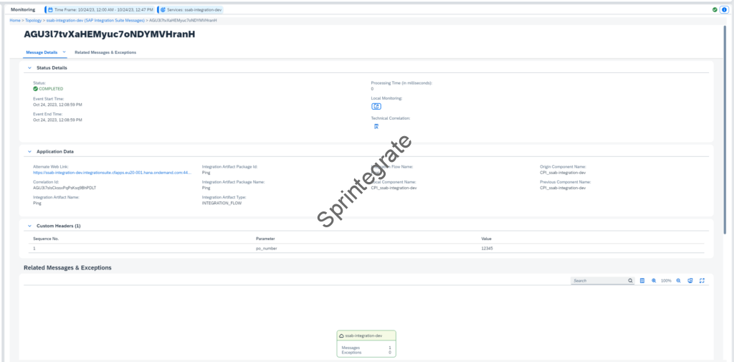Open the Message Details tab dropdown arrow
734x362 pixels.
[x=64, y=52]
